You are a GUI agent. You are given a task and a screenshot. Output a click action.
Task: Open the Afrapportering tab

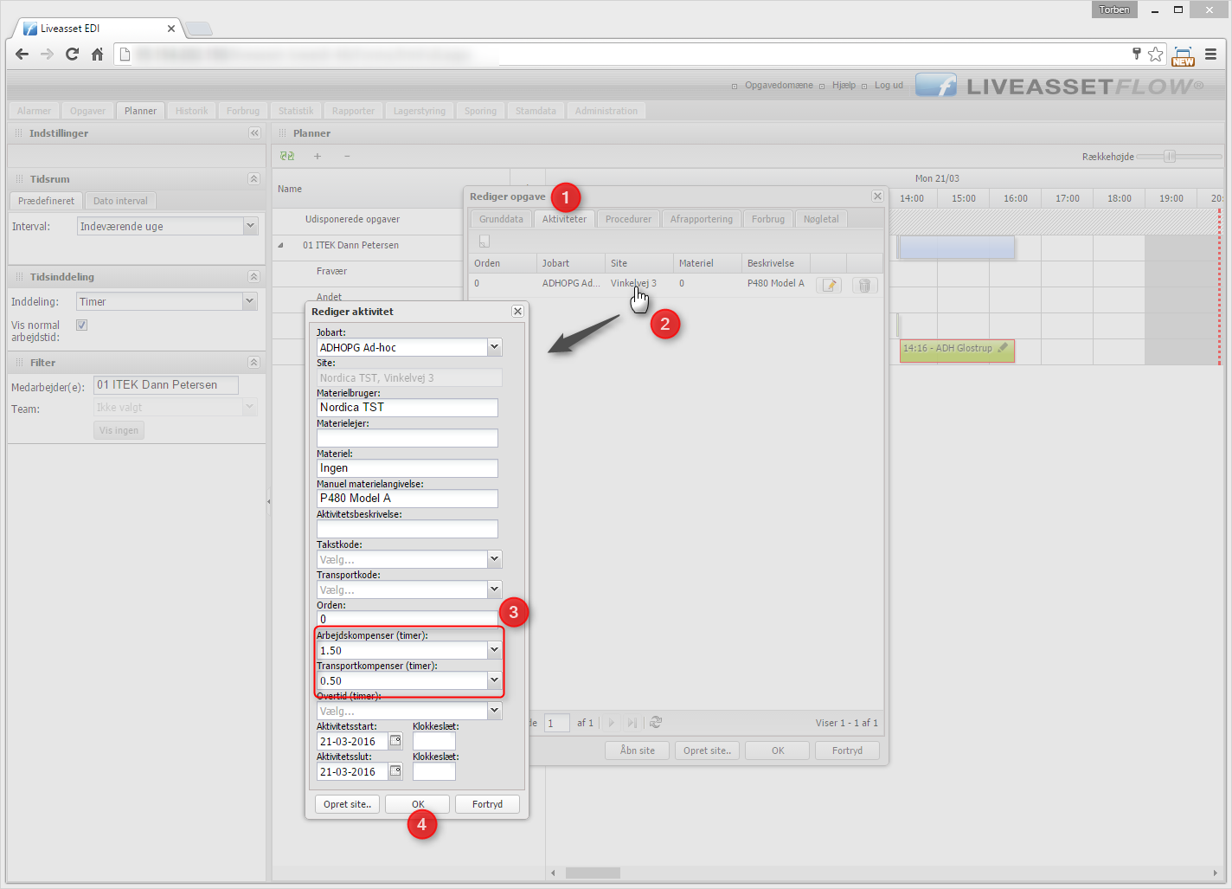[701, 219]
